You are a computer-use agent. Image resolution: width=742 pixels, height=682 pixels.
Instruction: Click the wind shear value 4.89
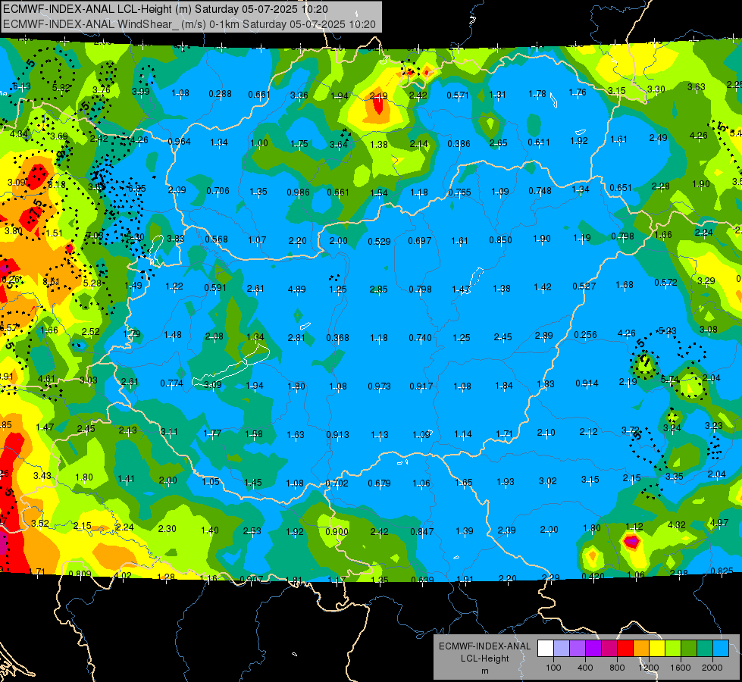(x=296, y=289)
